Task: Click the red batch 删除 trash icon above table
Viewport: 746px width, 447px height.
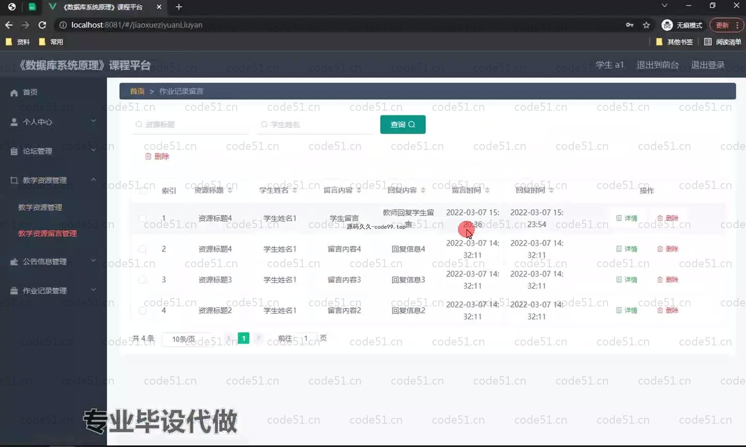Action: [x=148, y=156]
